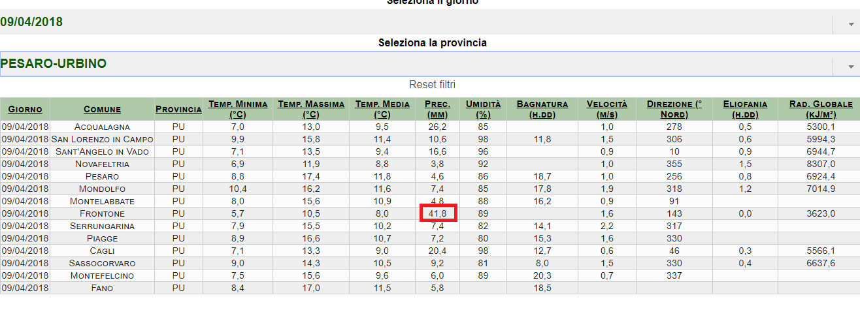Sort by Velocità column header

606,109
